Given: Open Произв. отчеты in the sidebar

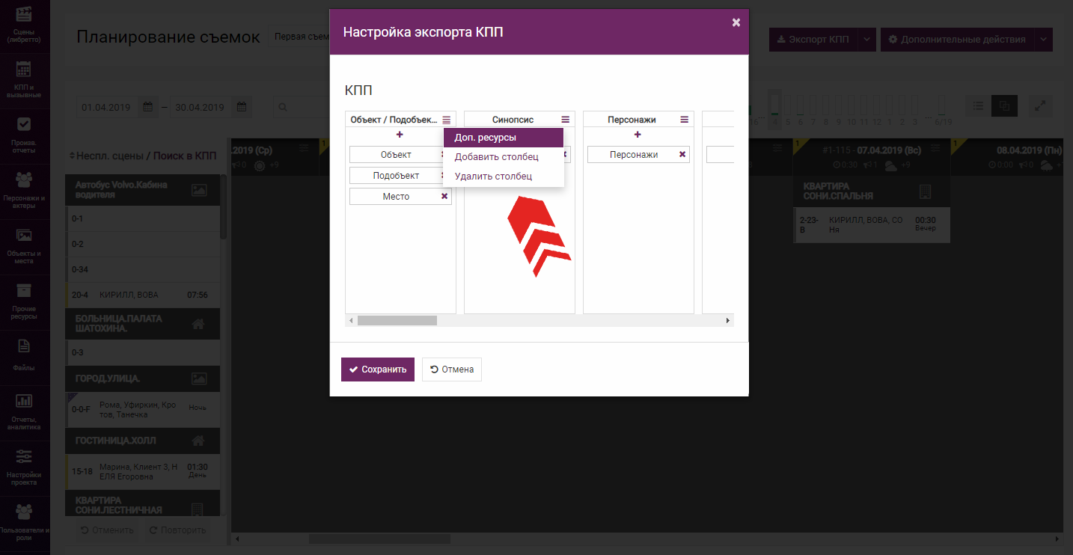Looking at the screenshot, I should click(x=24, y=135).
